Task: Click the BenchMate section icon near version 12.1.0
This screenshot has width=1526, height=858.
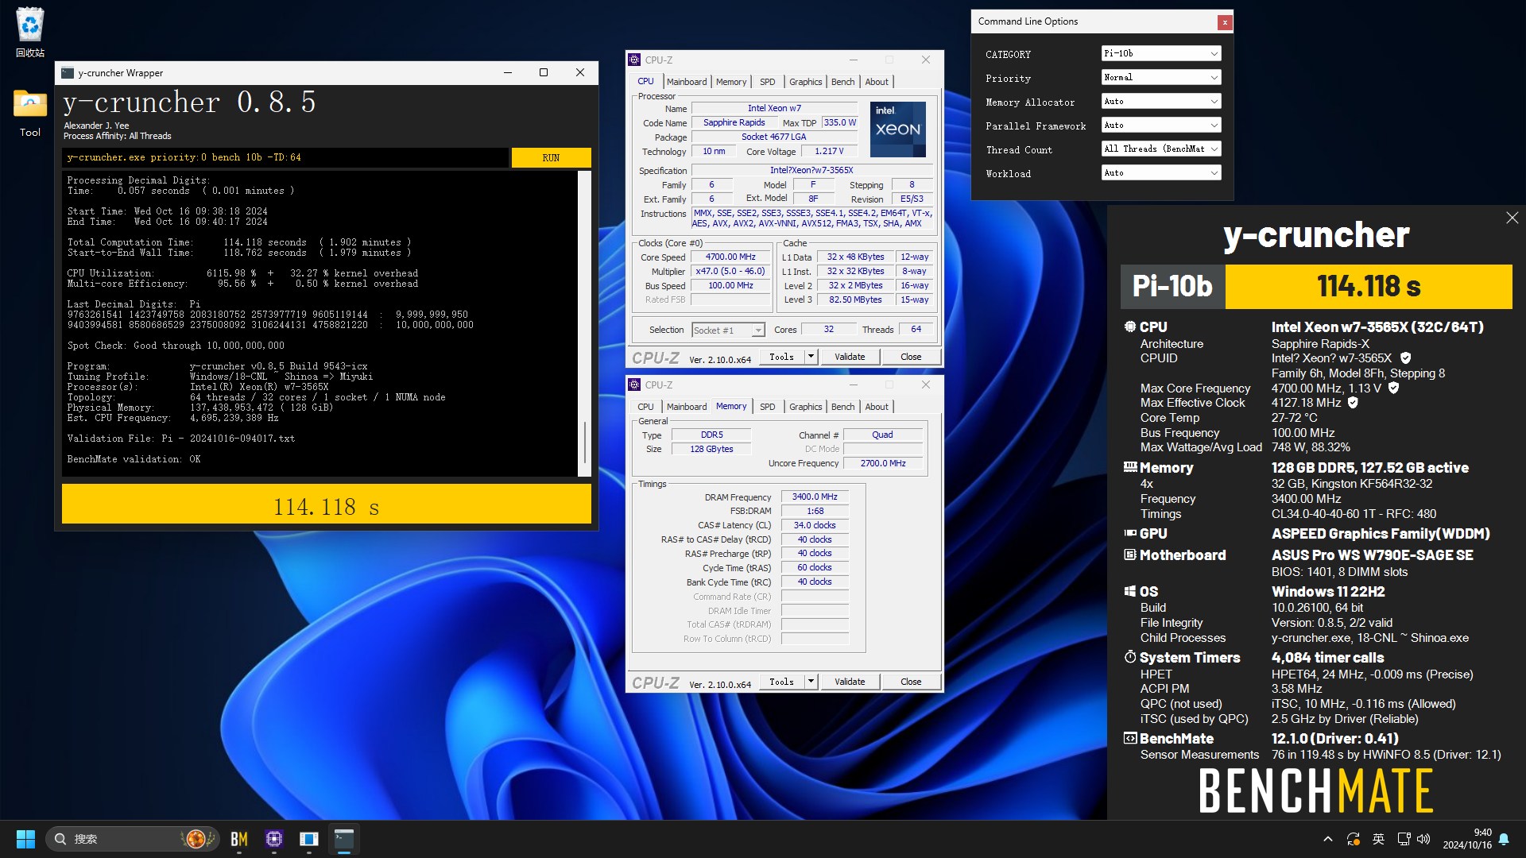Action: pos(1130,738)
